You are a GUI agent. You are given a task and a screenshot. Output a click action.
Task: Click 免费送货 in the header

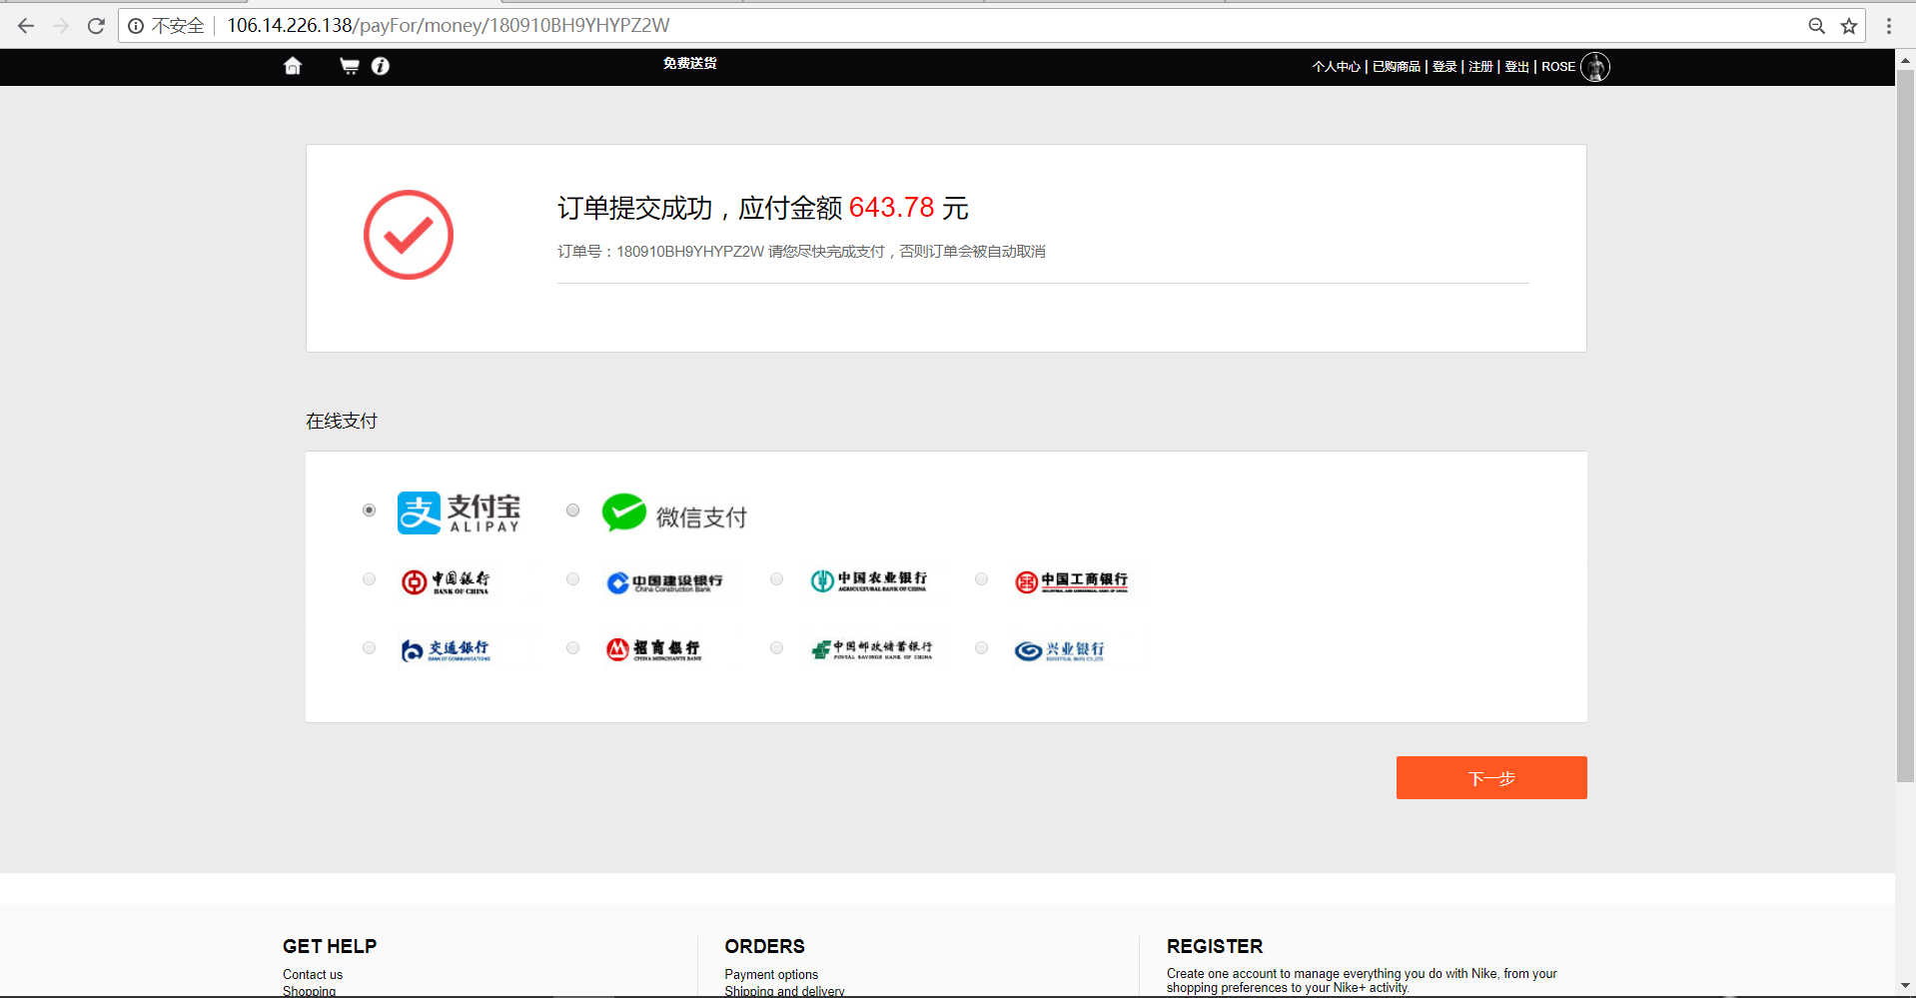point(690,63)
